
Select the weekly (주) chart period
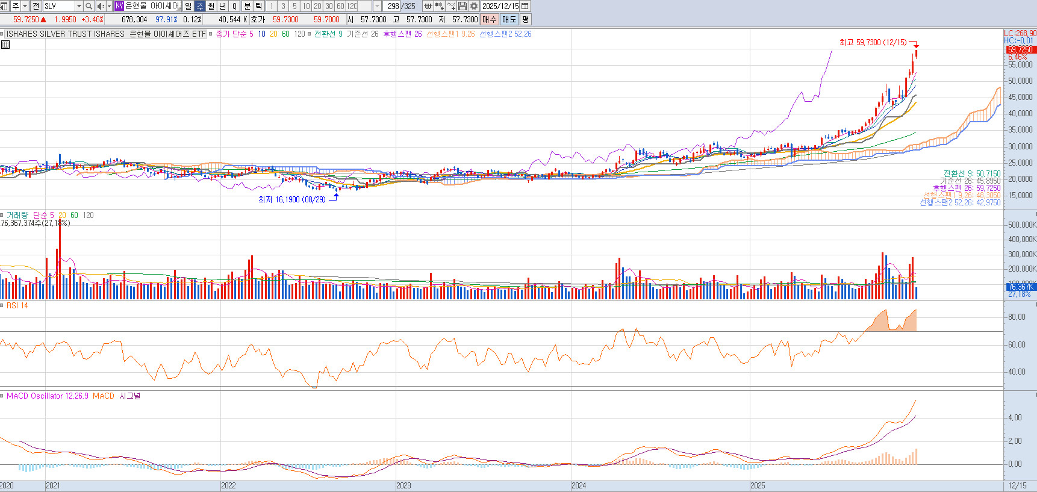tap(200, 6)
